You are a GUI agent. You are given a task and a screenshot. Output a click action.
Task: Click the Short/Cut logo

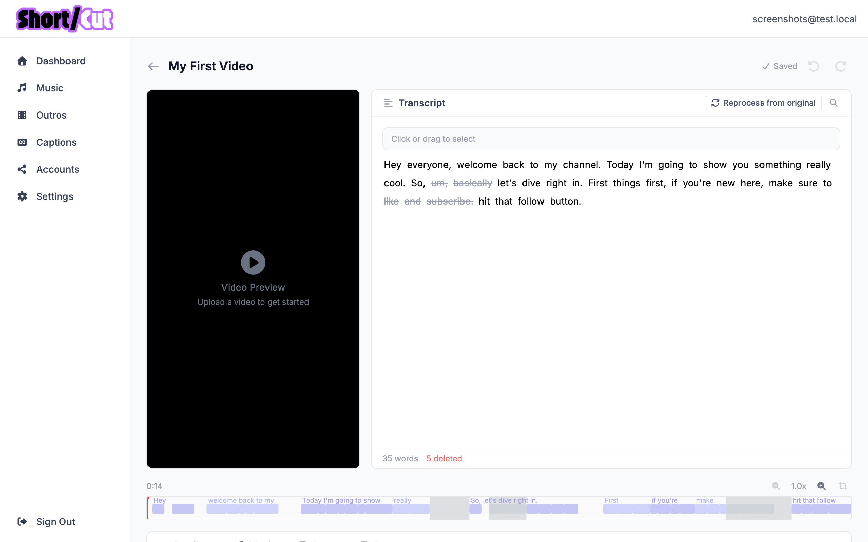click(x=64, y=18)
